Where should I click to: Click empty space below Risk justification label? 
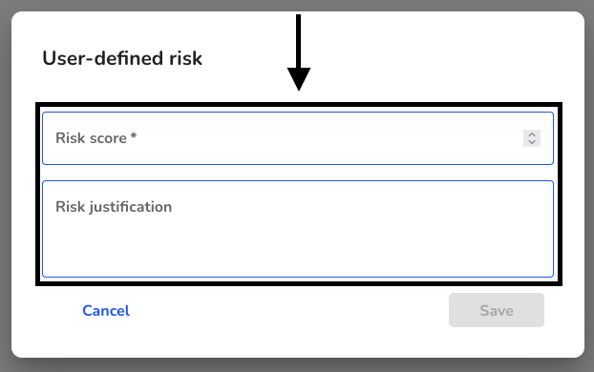(x=298, y=246)
